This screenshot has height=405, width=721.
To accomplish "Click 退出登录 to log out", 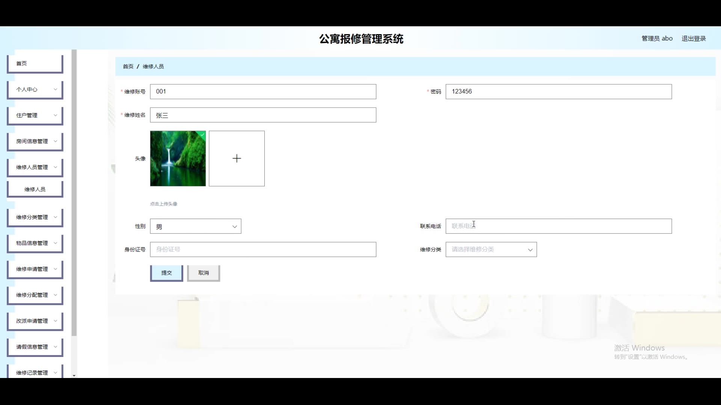I will click(x=694, y=38).
